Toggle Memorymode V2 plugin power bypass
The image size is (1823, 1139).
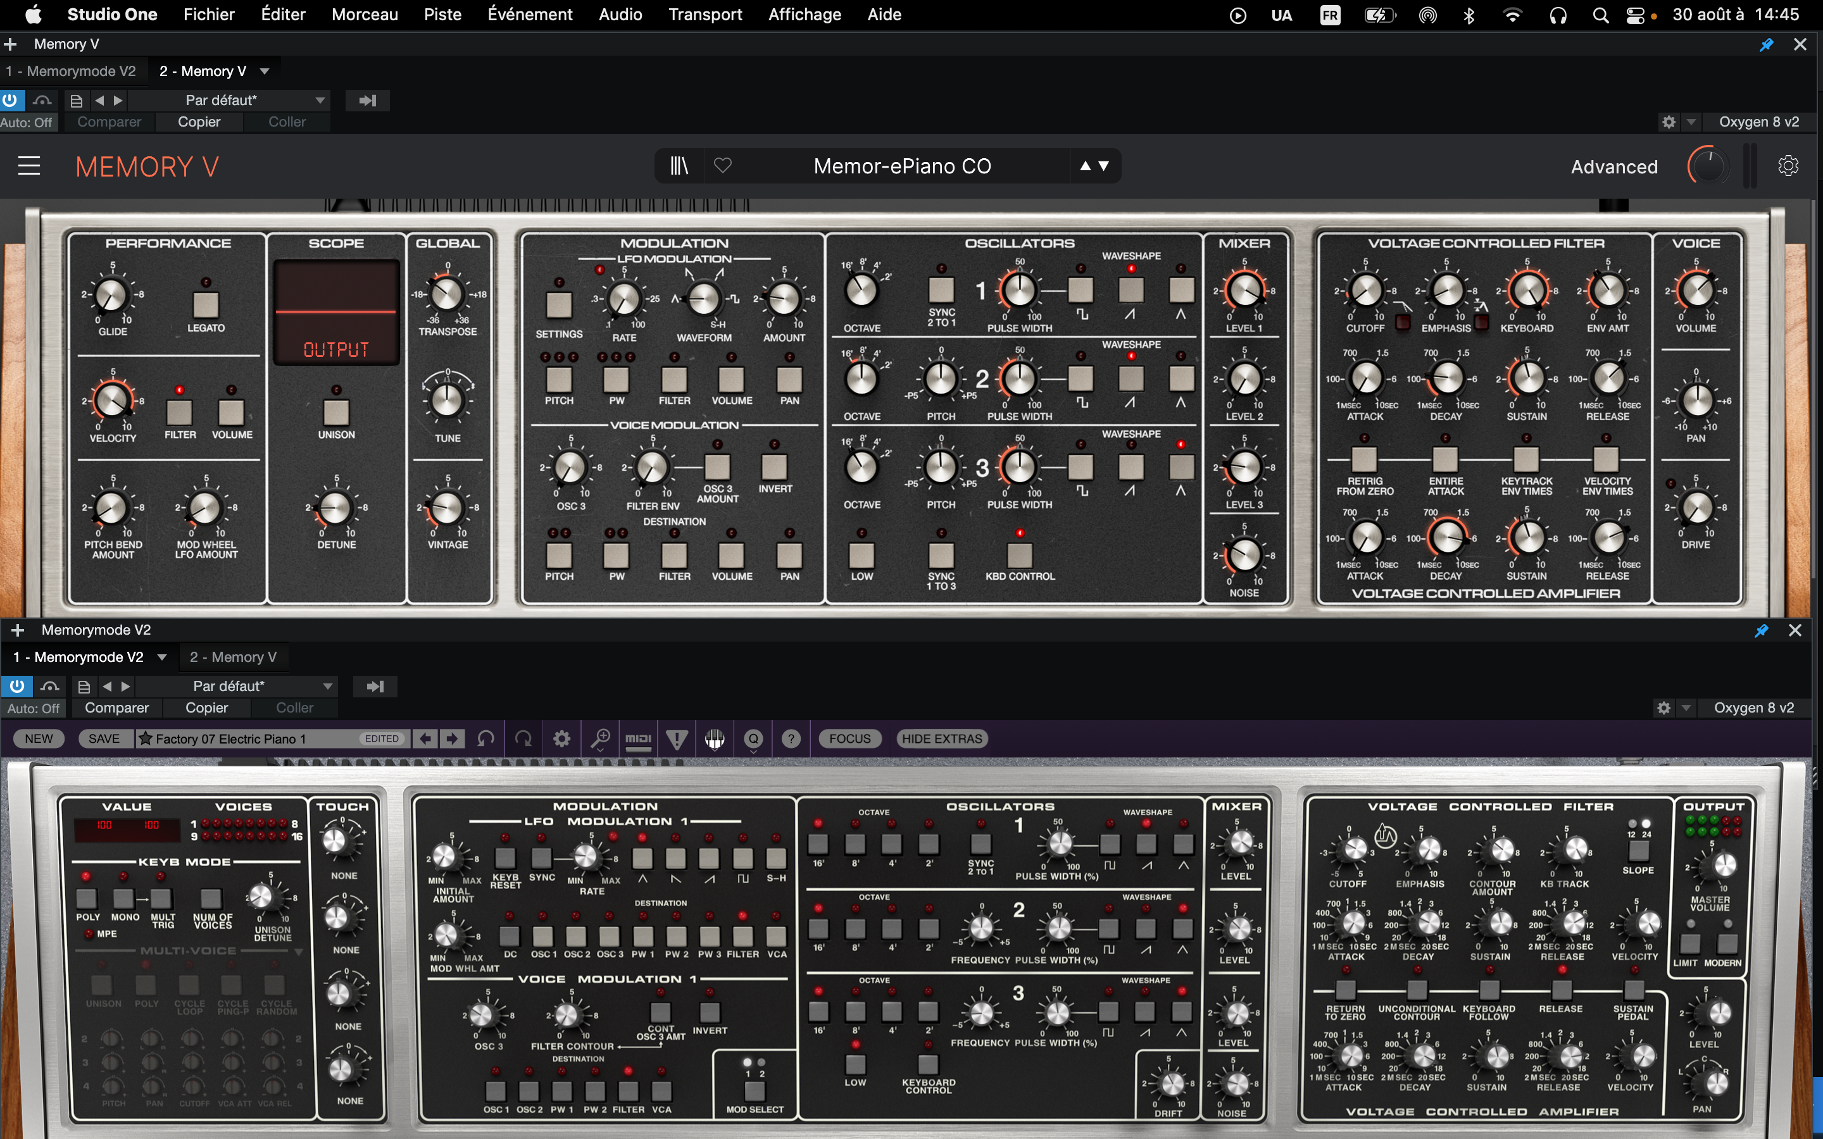tap(16, 687)
